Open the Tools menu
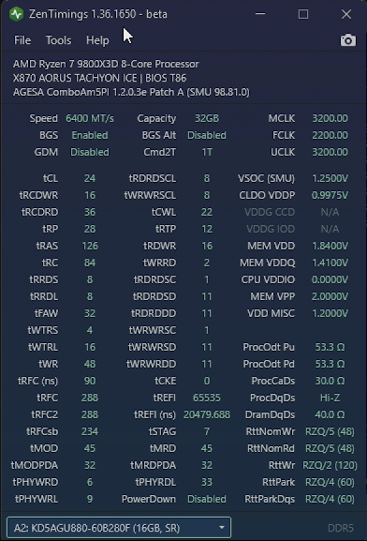Viewport: 367px width, 541px height. [59, 40]
